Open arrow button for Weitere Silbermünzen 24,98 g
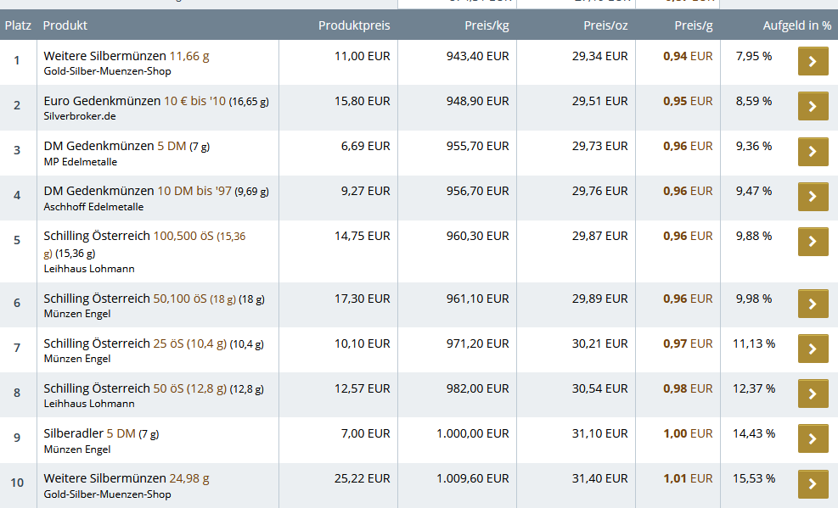 click(813, 483)
